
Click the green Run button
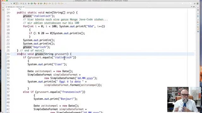pyautogui.click(x=32, y=3)
